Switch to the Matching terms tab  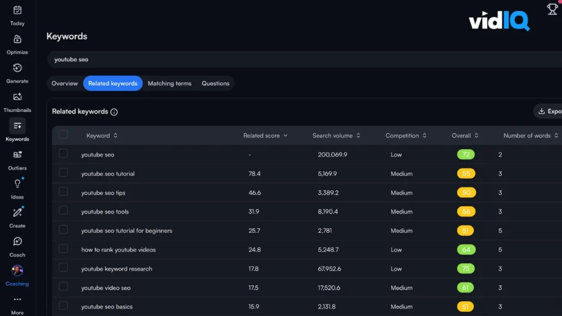[170, 83]
